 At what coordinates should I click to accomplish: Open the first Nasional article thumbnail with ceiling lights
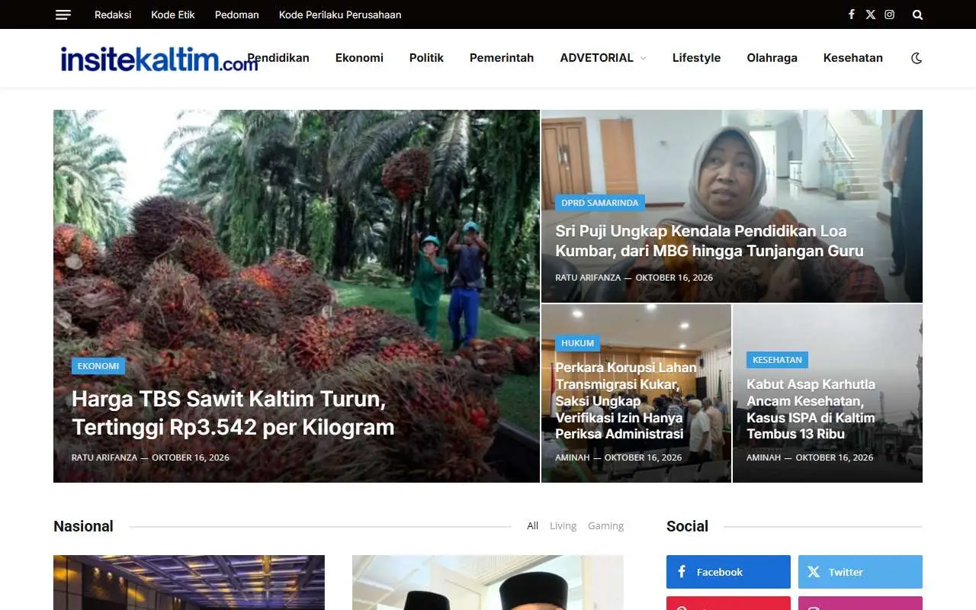pyautogui.click(x=189, y=583)
